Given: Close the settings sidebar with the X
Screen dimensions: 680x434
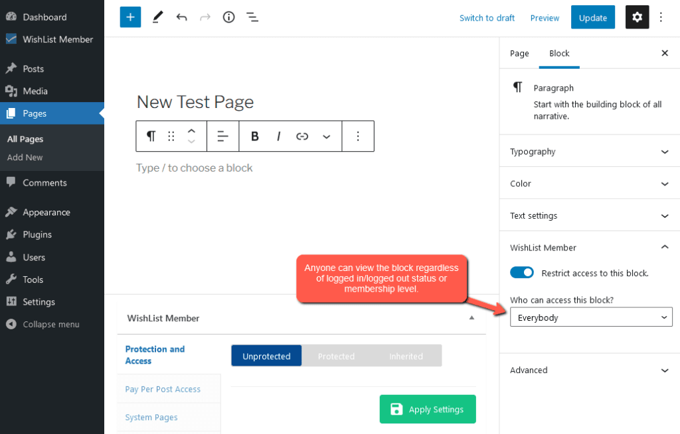Looking at the screenshot, I should pyautogui.click(x=665, y=53).
